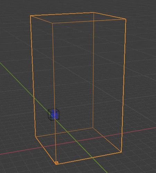The width and height of the screenshot is (156, 173).
Task: Select the bottom-right corner of the orange box
Action: point(121,152)
